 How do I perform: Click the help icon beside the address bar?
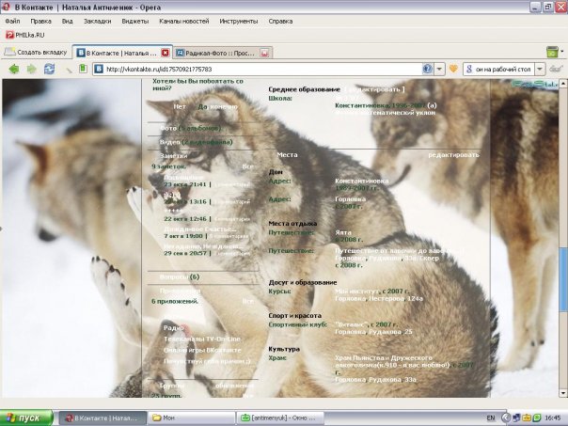click(x=427, y=69)
